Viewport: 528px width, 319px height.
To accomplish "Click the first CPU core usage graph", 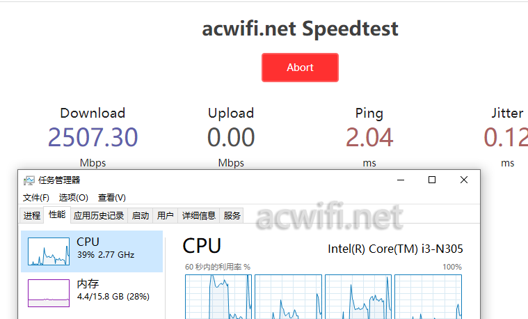I will [218, 297].
